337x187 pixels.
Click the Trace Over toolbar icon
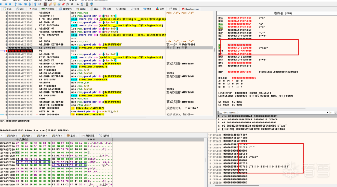click(x=30, y=4)
